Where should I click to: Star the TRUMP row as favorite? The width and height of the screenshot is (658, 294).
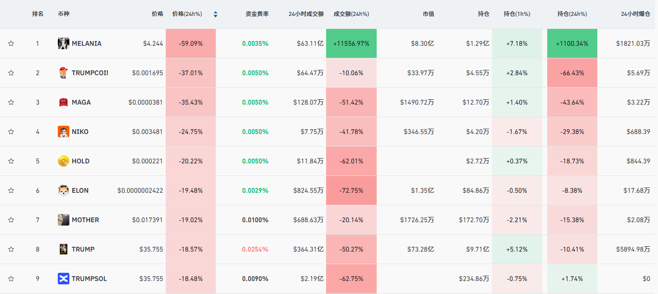(11, 249)
